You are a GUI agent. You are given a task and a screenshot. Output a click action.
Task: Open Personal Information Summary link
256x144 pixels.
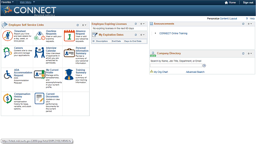82,51
